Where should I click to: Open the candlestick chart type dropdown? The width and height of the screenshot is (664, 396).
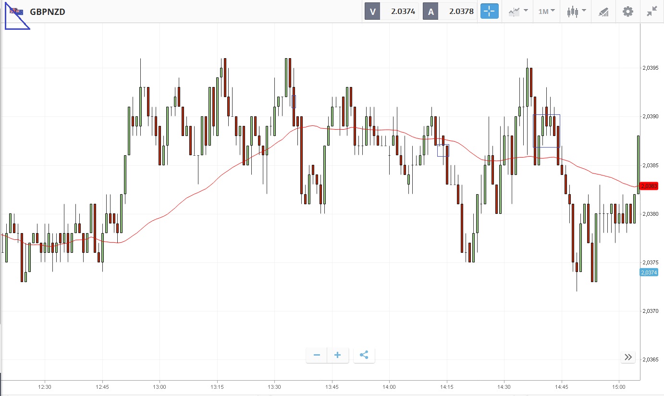576,12
